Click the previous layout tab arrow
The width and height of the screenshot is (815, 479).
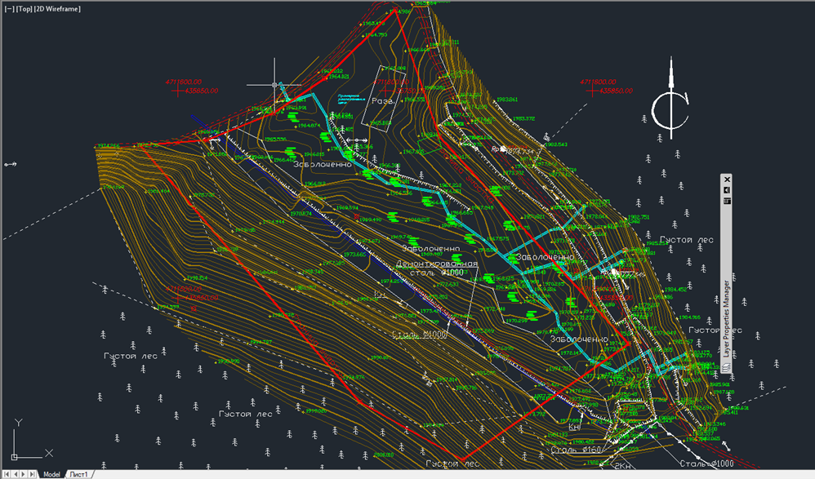[x=16, y=473]
